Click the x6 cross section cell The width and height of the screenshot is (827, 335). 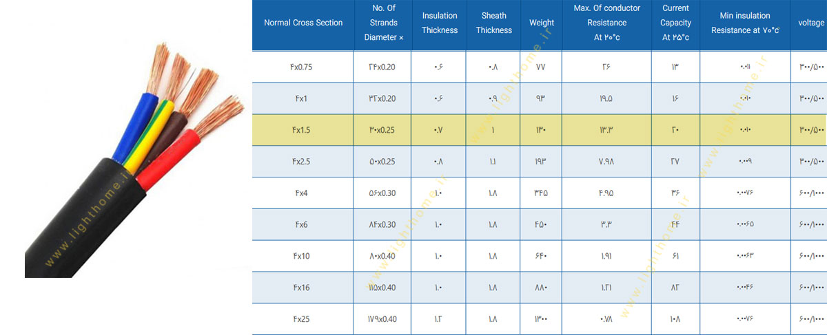302,225
